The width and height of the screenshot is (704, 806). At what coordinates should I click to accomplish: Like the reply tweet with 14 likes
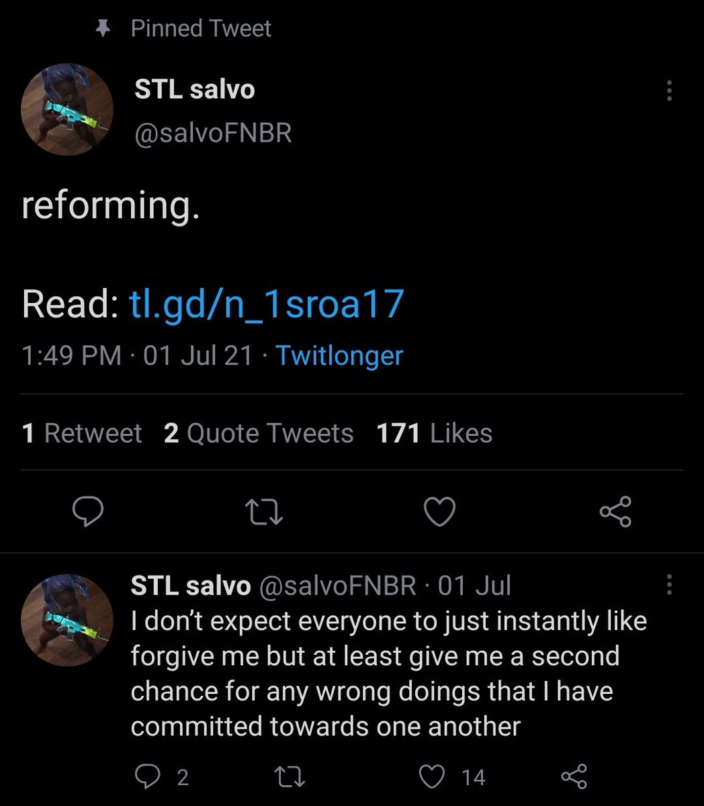point(432,777)
